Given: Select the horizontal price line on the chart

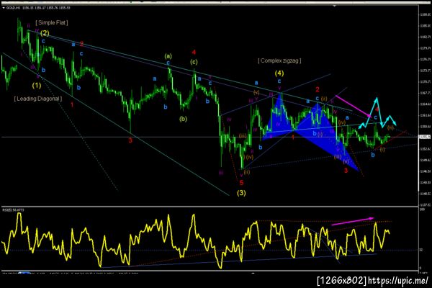Looking at the screenshot, I should point(210,137).
